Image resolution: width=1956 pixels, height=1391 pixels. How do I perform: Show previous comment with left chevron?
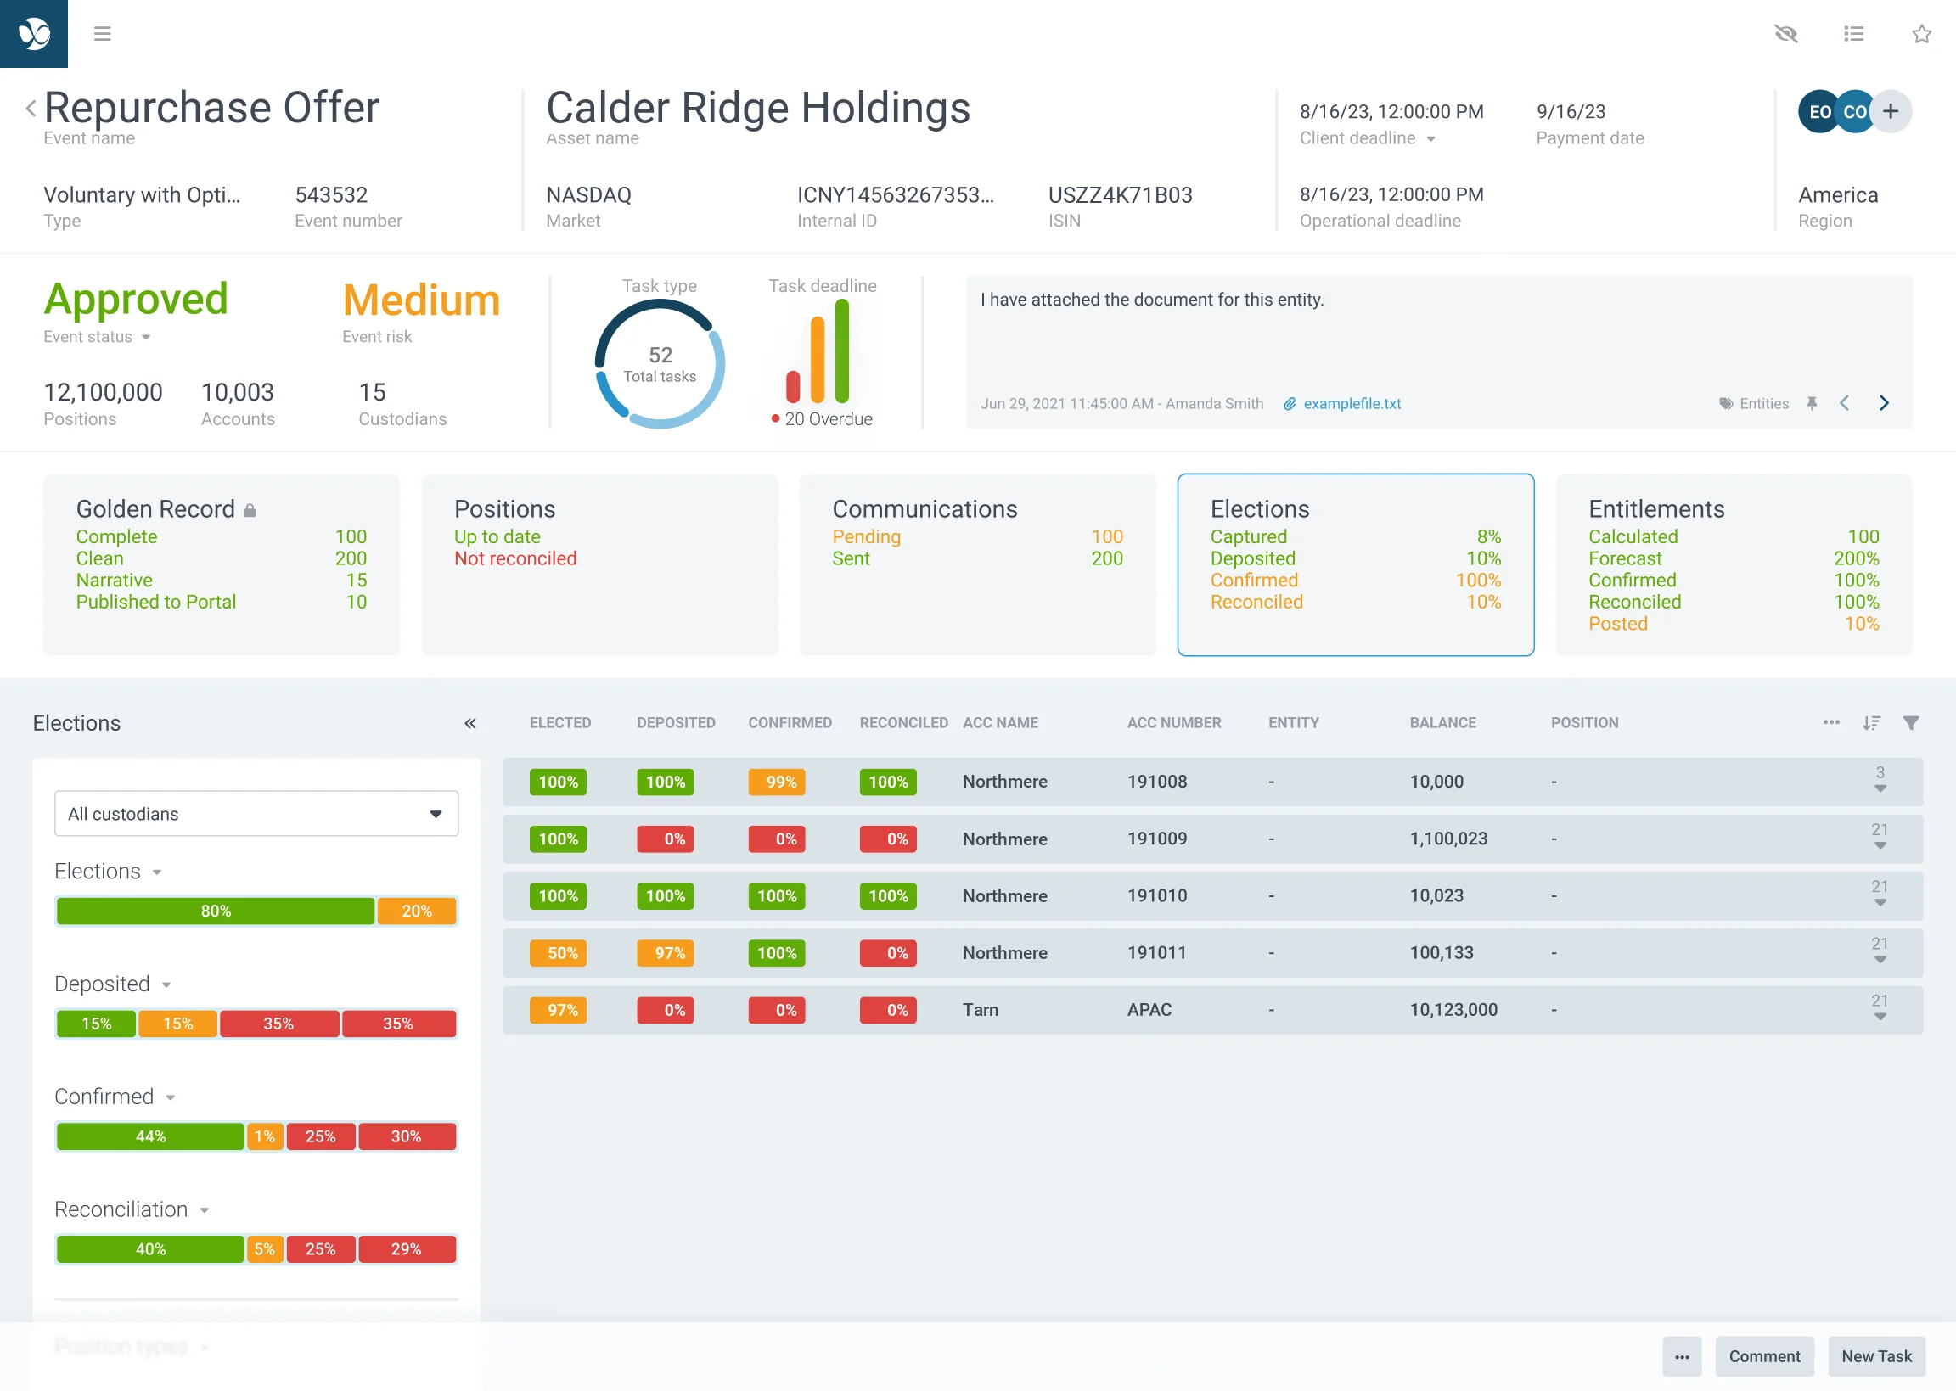[x=1844, y=403]
